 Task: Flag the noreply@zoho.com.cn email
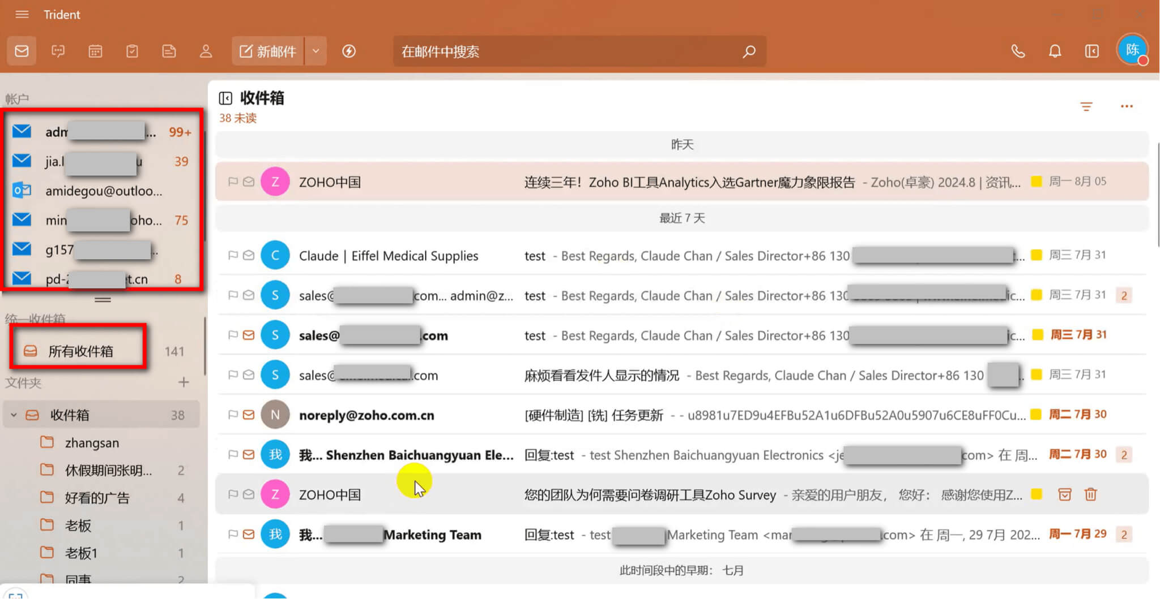[233, 415]
